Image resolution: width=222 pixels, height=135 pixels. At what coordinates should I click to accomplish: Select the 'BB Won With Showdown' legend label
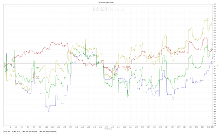(x=31, y=131)
